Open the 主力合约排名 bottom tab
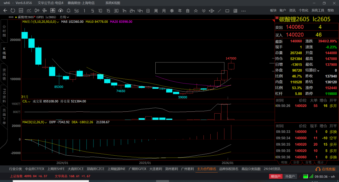This screenshot has height=182, width=339. (x=207, y=169)
